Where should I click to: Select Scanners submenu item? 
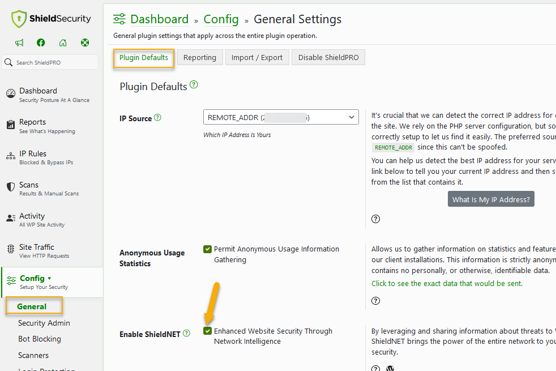(x=33, y=355)
